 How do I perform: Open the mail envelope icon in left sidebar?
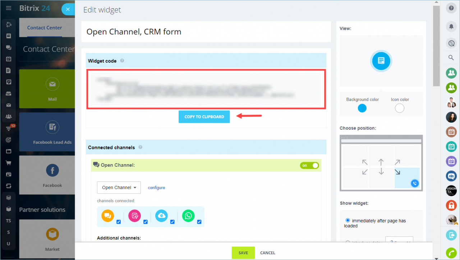pos(9,105)
